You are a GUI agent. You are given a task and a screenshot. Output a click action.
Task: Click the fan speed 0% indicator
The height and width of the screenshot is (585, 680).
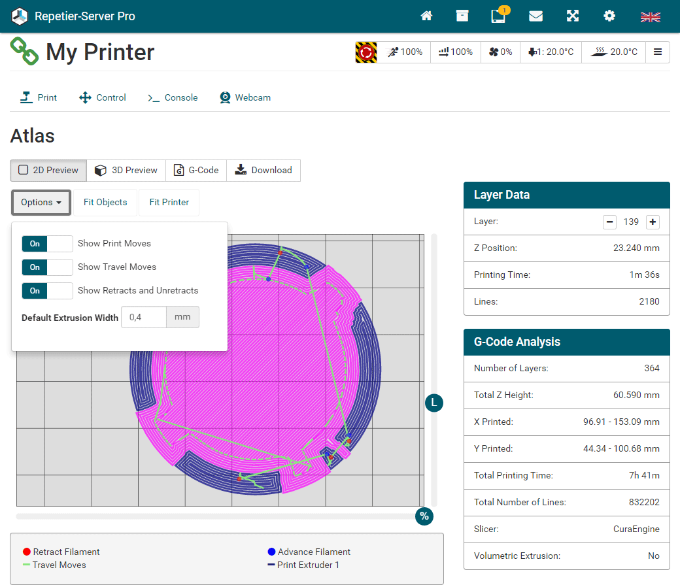pos(500,52)
